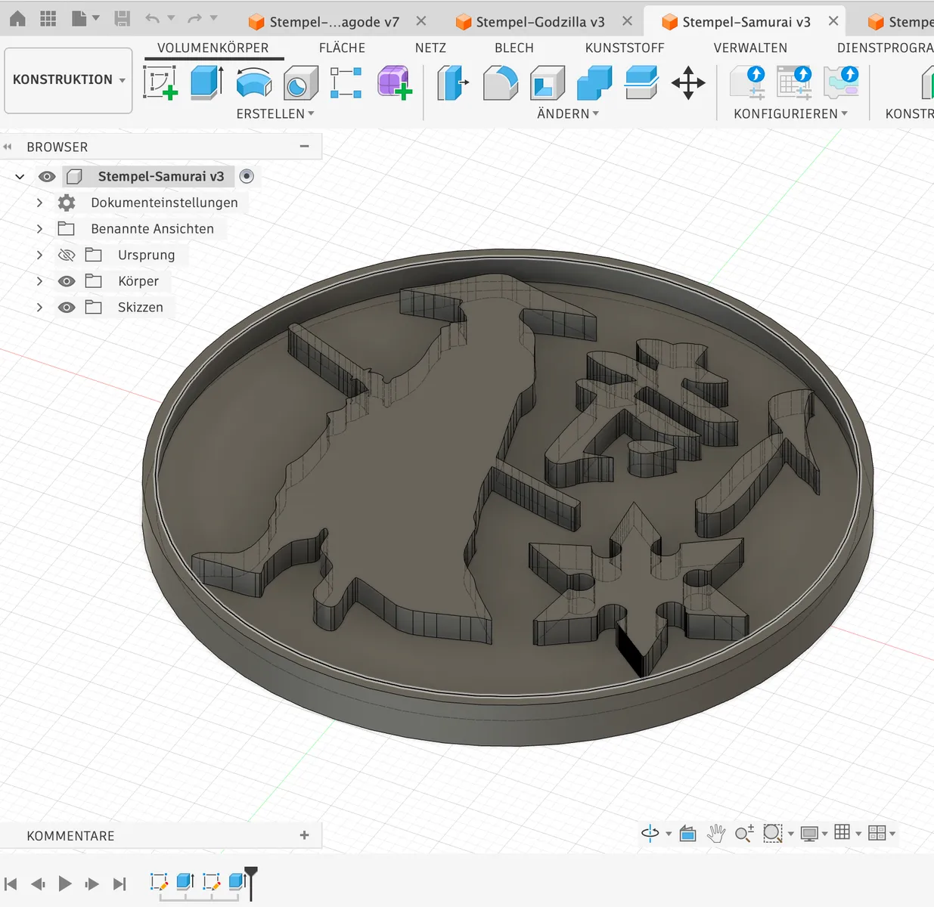This screenshot has height=907, width=934.
Task: Switch to the KUNSTSTOFF tab
Action: (x=625, y=48)
